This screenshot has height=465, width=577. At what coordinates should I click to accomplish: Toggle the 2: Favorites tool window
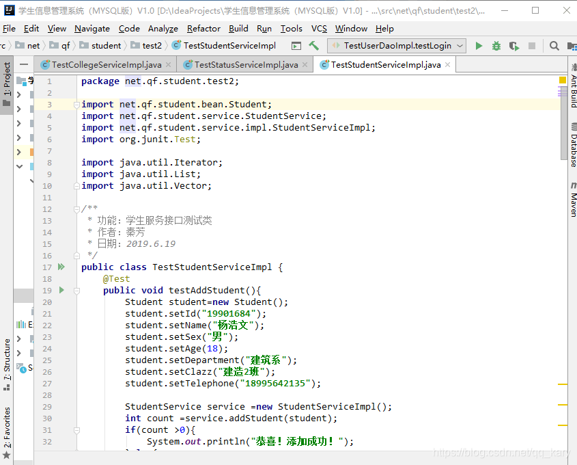point(7,433)
